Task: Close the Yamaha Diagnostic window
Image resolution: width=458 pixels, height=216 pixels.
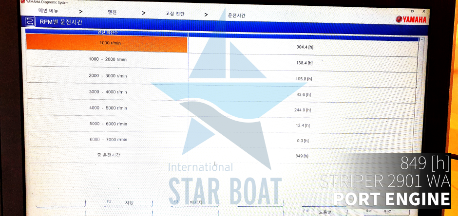Action: 424,11
